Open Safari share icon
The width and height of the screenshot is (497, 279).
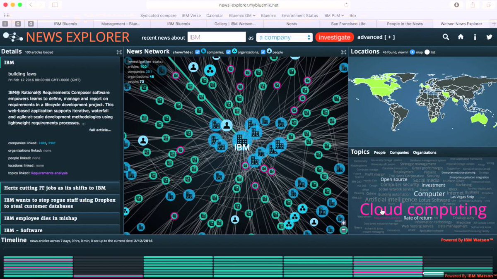point(473,5)
